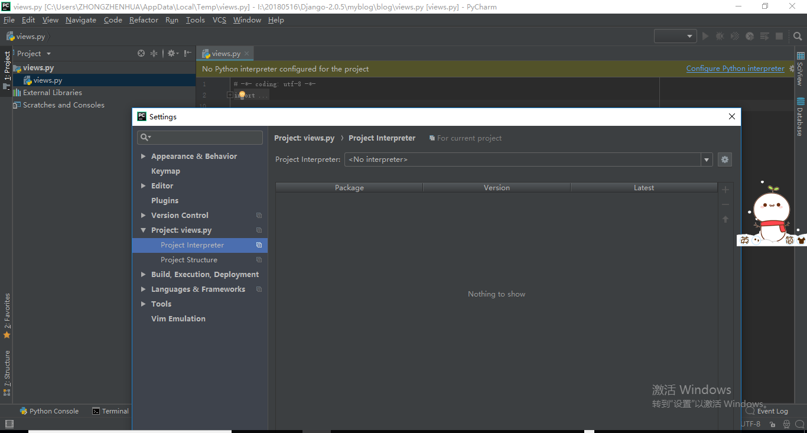Toggle read-only lock icon in status bar
The image size is (807, 433).
pyautogui.click(x=773, y=424)
